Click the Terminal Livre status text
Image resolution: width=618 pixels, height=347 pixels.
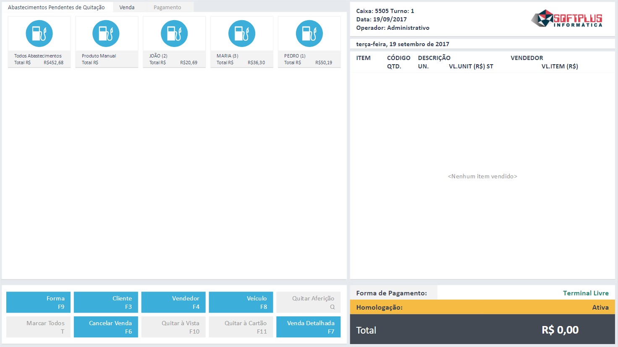(x=586, y=293)
